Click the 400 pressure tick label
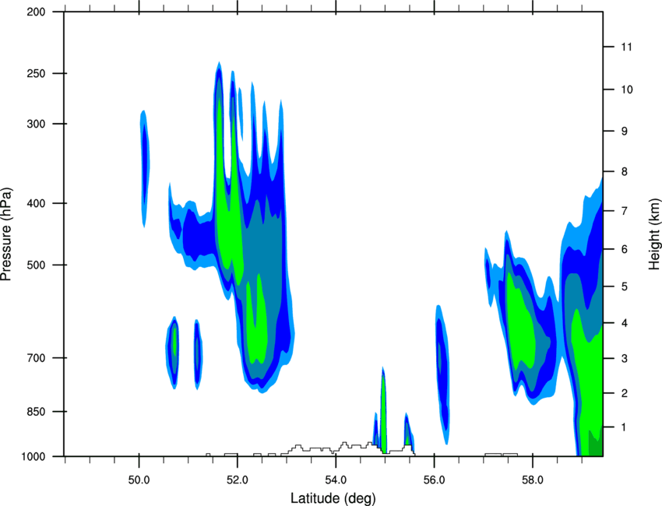662x506 pixels. pyautogui.click(x=36, y=203)
